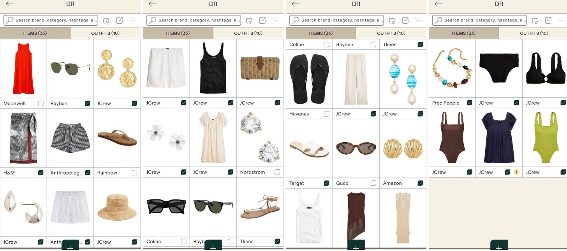Tap the export share icon in the third screen
Image resolution: width=567 pixels, height=251 pixels.
405,20
